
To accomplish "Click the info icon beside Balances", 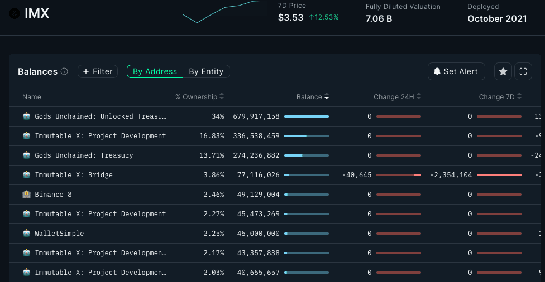I will tap(64, 71).
